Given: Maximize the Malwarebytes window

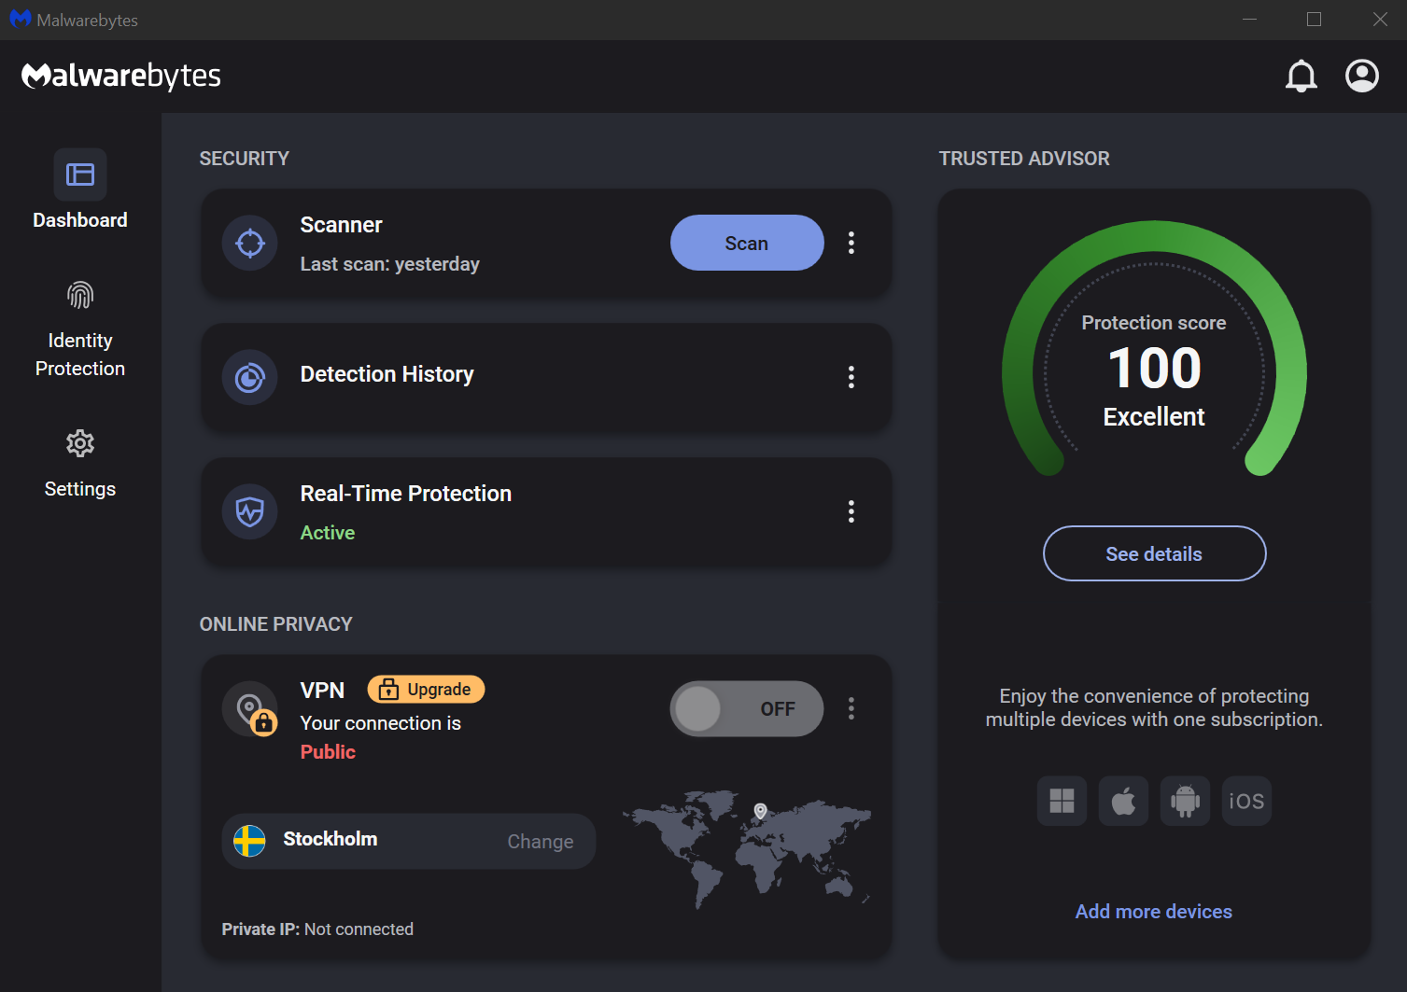Looking at the screenshot, I should point(1314,20).
